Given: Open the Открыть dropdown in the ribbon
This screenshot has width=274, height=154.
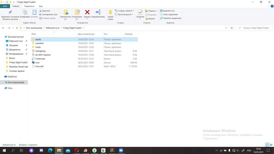Looking at the screenshot, I should (151, 11).
